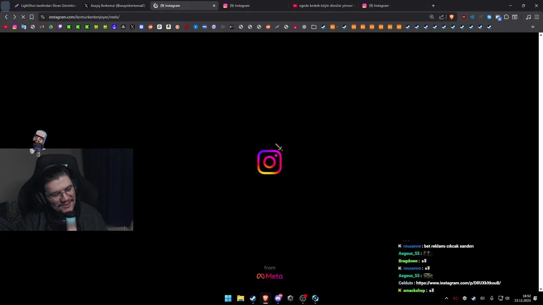The image size is (543, 305).
Task: Open the MAL bookmark
Action: 204,27
